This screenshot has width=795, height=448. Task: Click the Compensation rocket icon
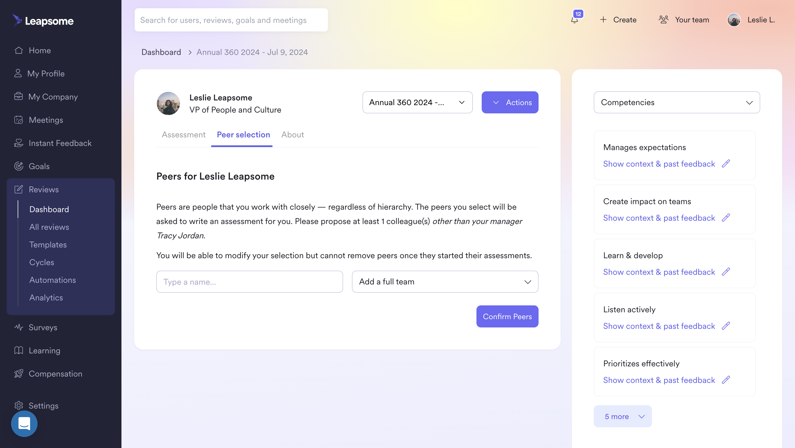click(x=18, y=374)
